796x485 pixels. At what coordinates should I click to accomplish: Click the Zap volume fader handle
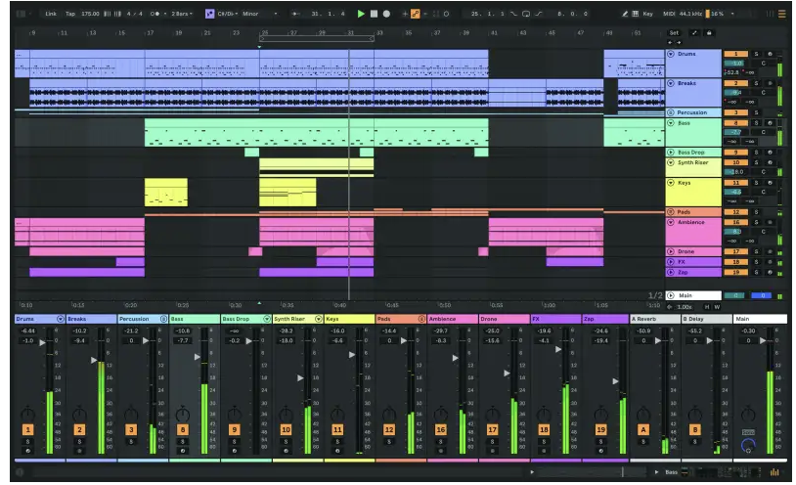(x=615, y=381)
